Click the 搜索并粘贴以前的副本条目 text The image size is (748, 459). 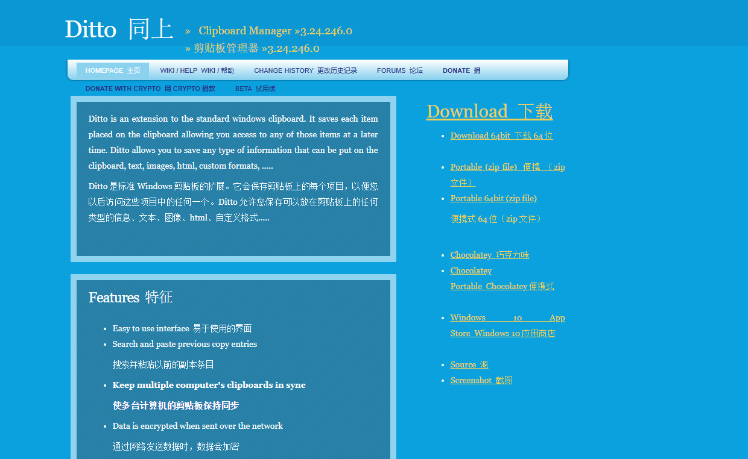pyautogui.click(x=163, y=364)
